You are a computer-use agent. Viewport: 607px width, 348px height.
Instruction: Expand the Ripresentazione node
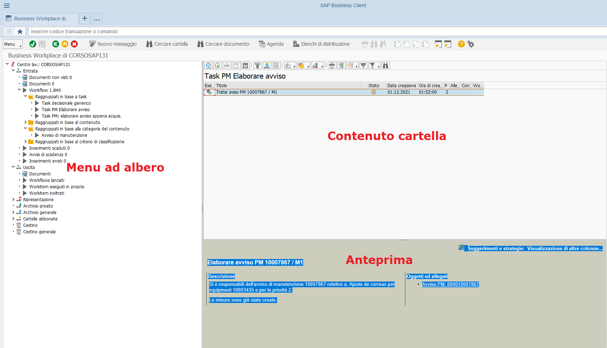click(x=13, y=199)
